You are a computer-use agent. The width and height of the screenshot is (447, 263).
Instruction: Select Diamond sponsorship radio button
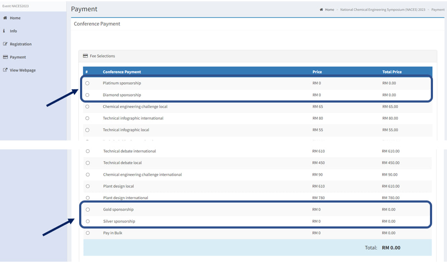pos(87,95)
